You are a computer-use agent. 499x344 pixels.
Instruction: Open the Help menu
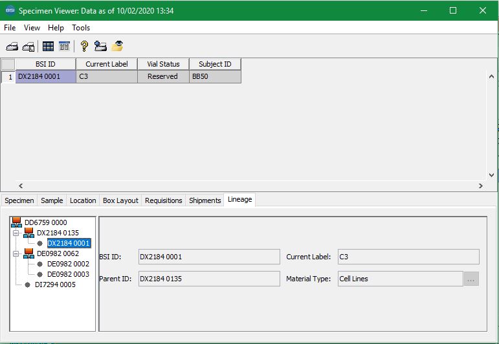click(x=56, y=28)
